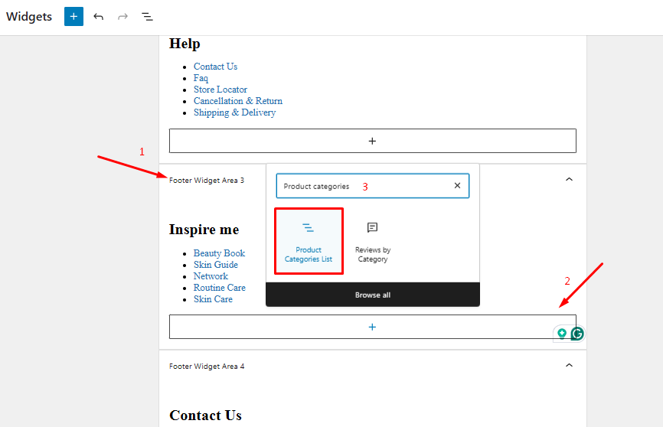Click the blue block inserter plus button
This screenshot has width=663, height=427.
[73, 17]
